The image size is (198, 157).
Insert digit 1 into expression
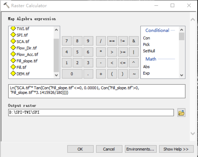[x=67, y=63]
